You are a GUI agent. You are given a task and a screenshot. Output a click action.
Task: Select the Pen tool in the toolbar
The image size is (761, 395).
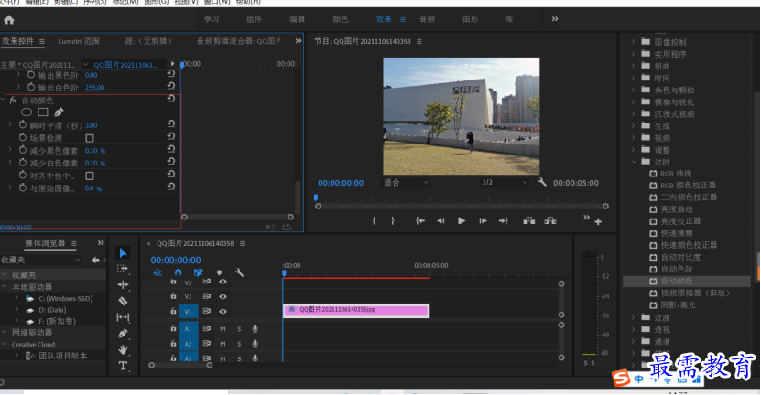point(123,334)
